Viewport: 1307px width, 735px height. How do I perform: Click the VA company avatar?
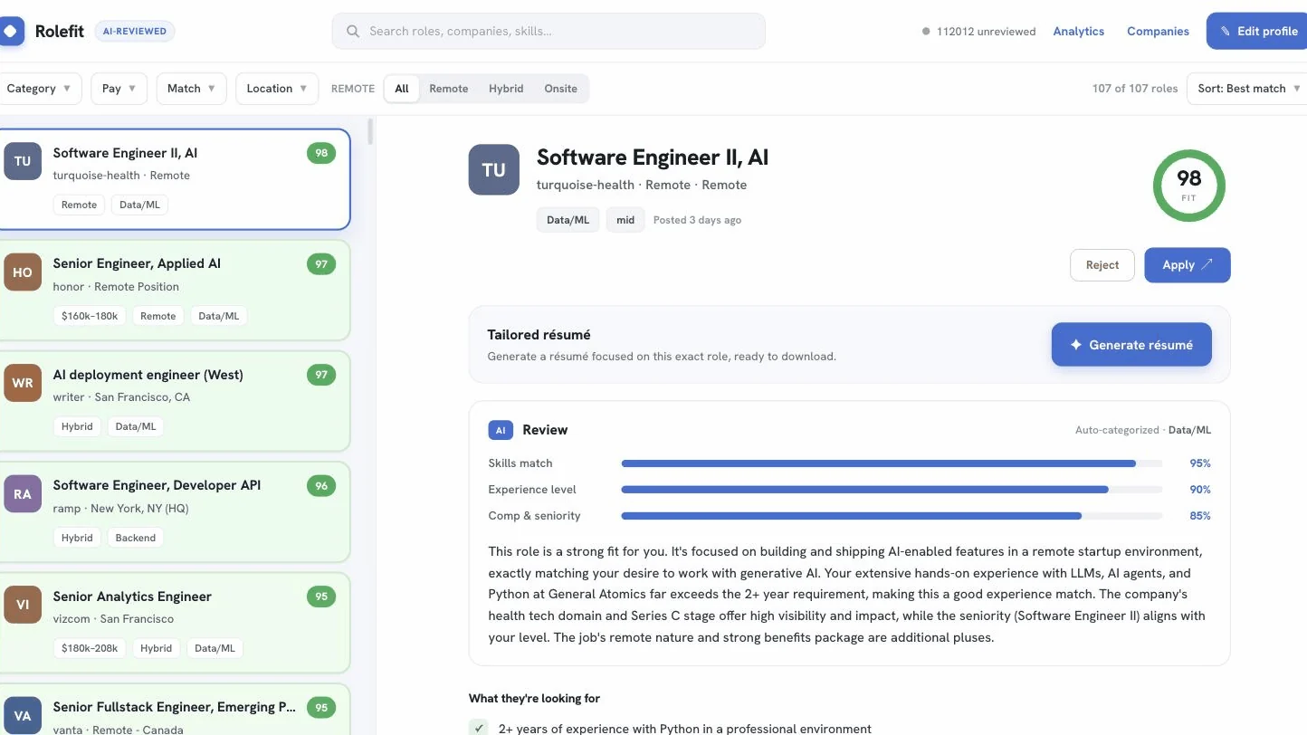23,715
